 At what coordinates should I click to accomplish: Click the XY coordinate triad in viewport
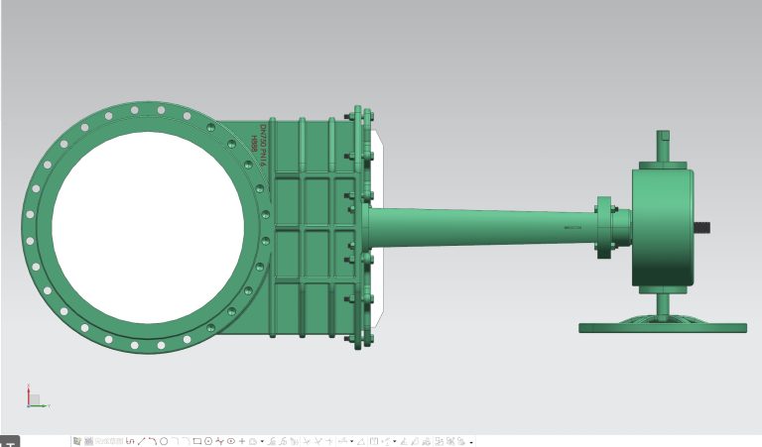(x=38, y=396)
